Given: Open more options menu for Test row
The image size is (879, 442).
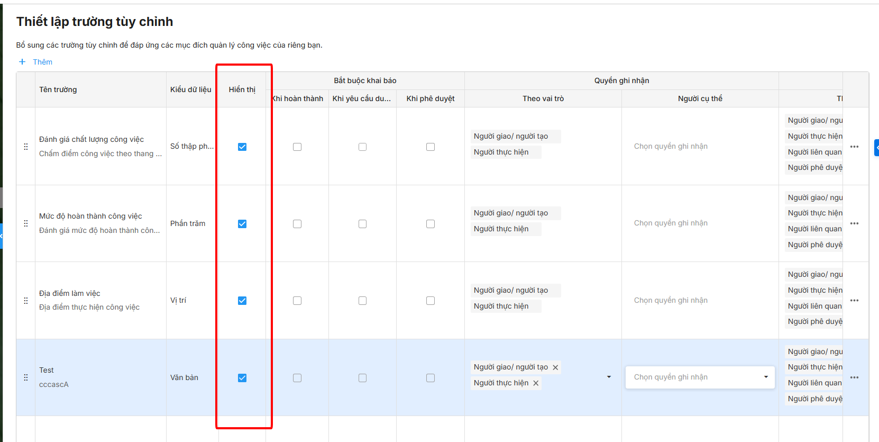Looking at the screenshot, I should coord(854,377).
